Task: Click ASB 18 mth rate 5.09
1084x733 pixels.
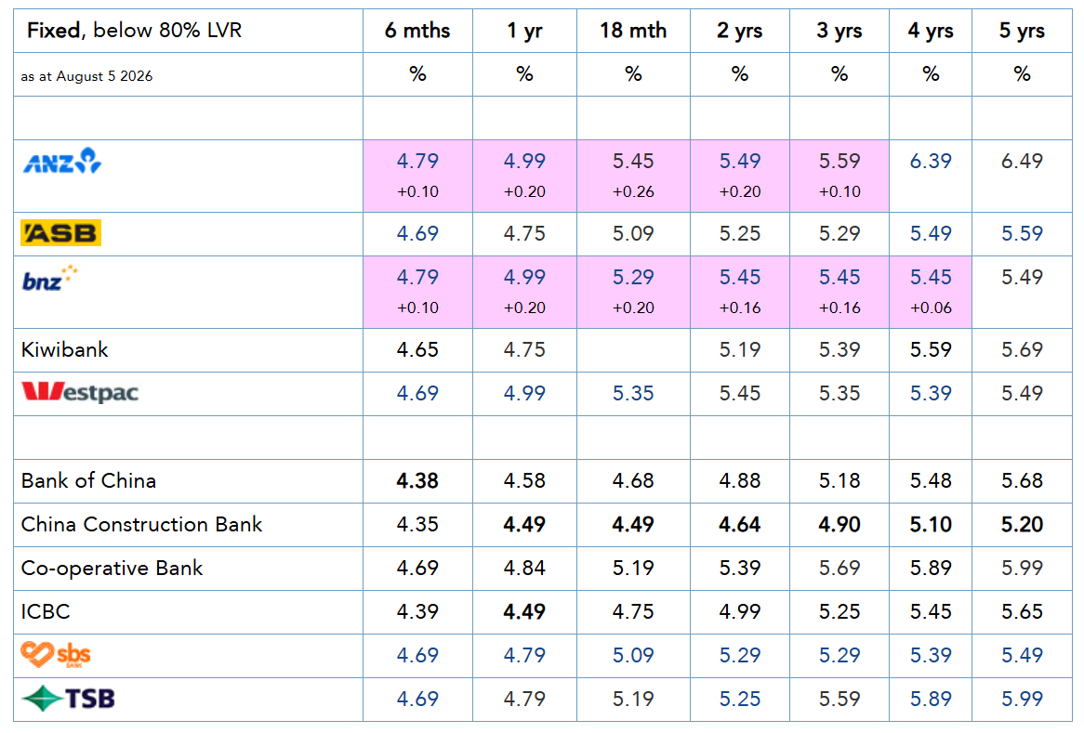Action: [633, 233]
